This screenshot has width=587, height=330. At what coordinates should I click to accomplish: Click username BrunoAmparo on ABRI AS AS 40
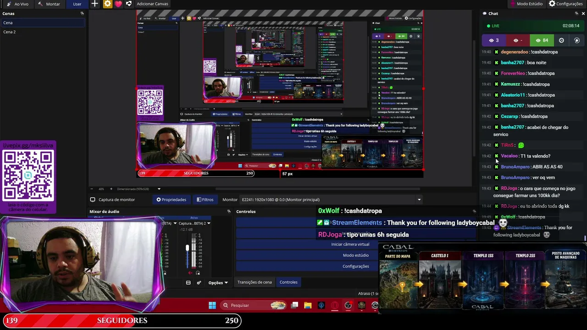[515, 167]
